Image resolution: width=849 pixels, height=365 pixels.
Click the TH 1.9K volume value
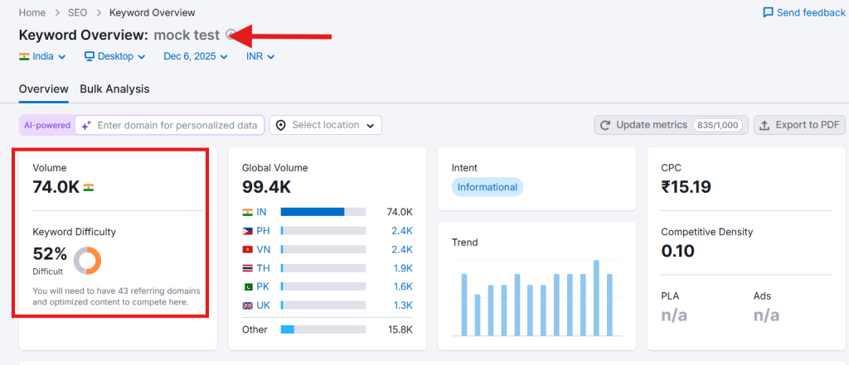tap(402, 268)
